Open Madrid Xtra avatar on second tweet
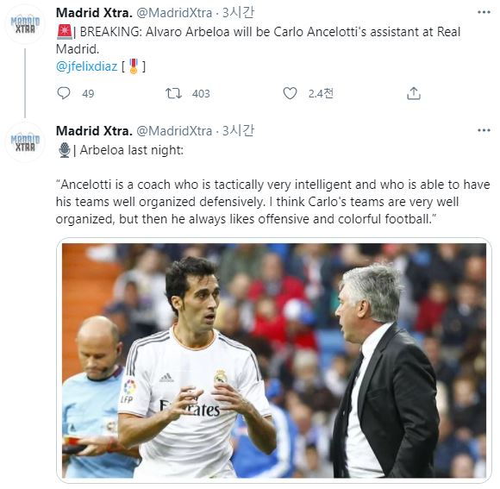Viewport: 500px width, 489px height. tap(25, 142)
